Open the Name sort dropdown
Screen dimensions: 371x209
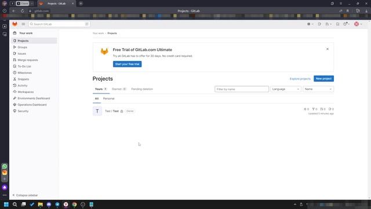pyautogui.click(x=318, y=89)
